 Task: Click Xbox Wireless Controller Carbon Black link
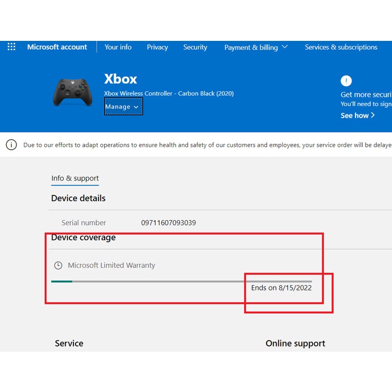(169, 94)
